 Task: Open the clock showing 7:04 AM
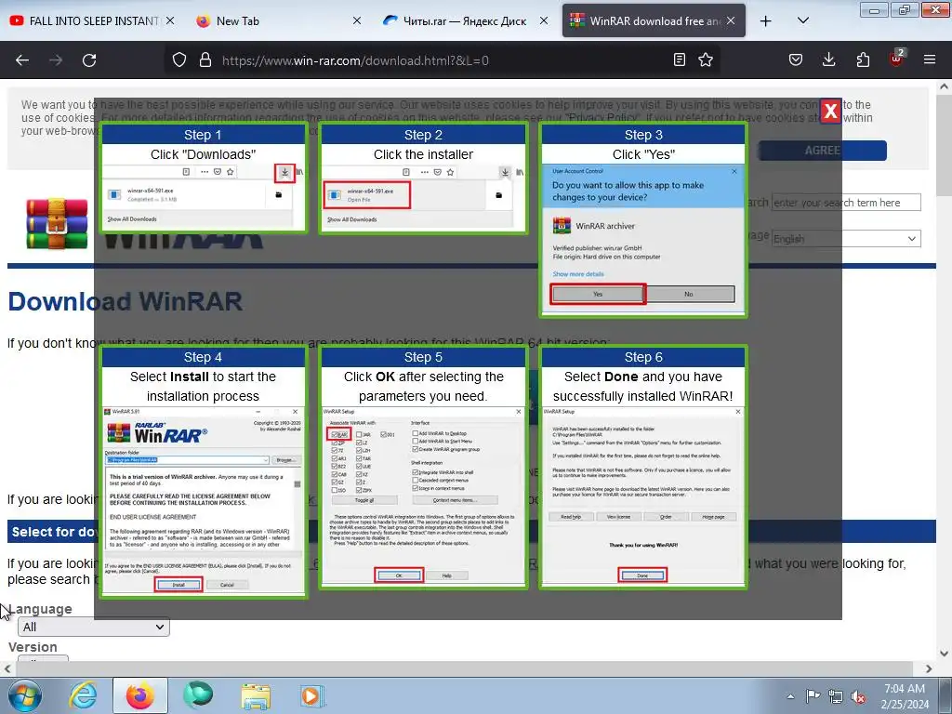click(x=905, y=696)
